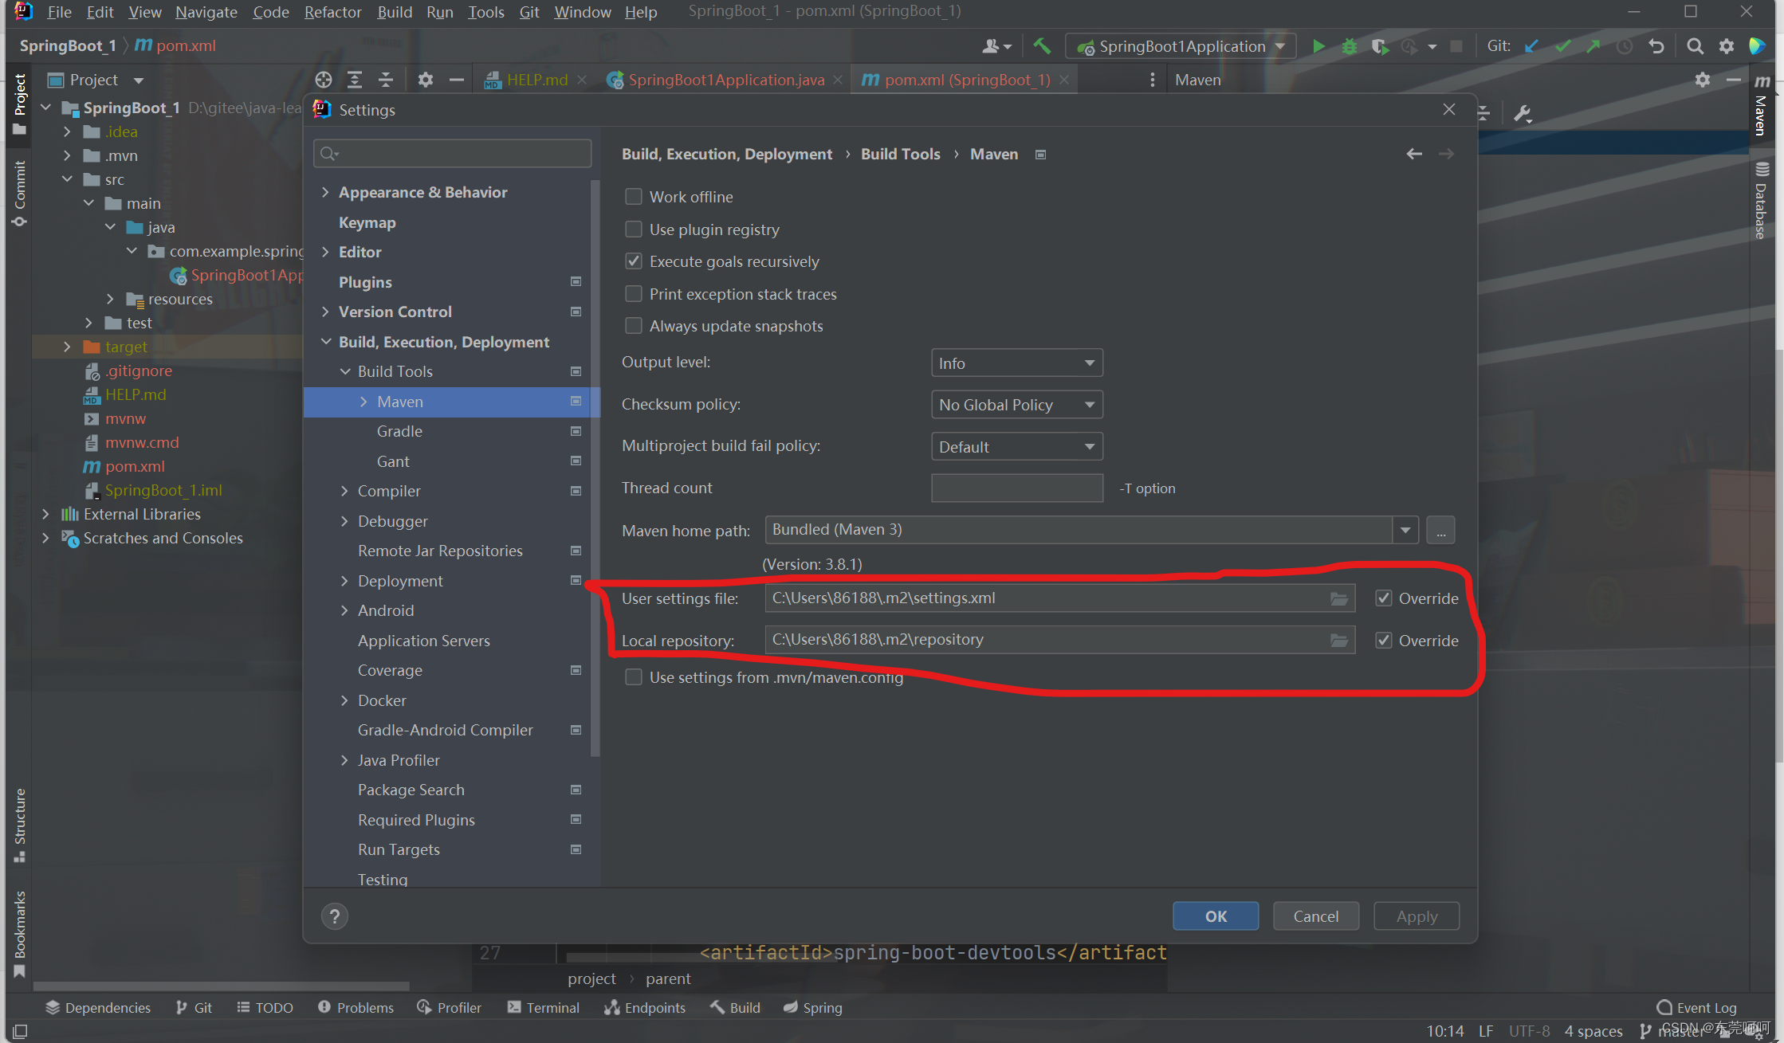This screenshot has width=1784, height=1043.
Task: Open Search Everywhere magnifier icon
Action: coord(1695,46)
